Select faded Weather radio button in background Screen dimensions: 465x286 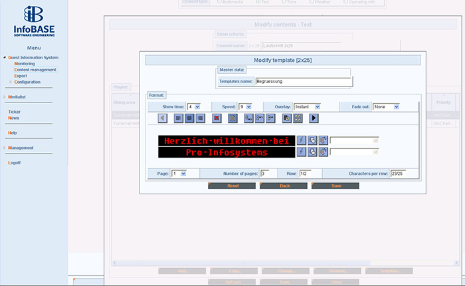(312, 2)
